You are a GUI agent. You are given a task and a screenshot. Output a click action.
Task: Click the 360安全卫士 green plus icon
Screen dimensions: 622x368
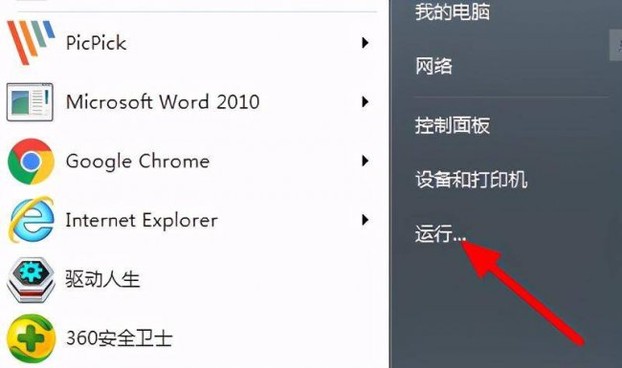point(31,338)
